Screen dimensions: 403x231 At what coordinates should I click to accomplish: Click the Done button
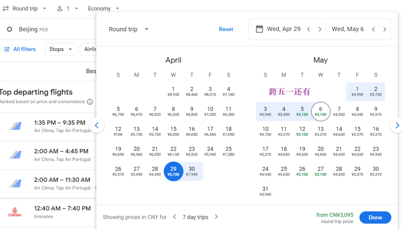(x=375, y=217)
